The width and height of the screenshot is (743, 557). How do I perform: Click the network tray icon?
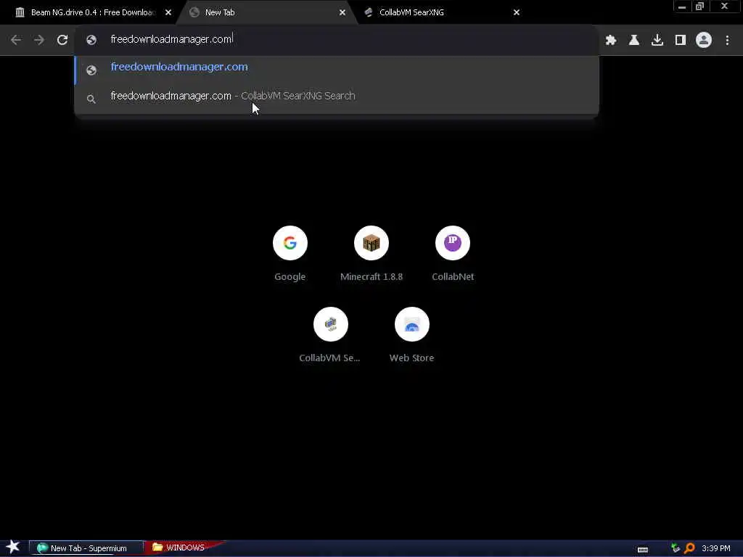[x=676, y=548]
